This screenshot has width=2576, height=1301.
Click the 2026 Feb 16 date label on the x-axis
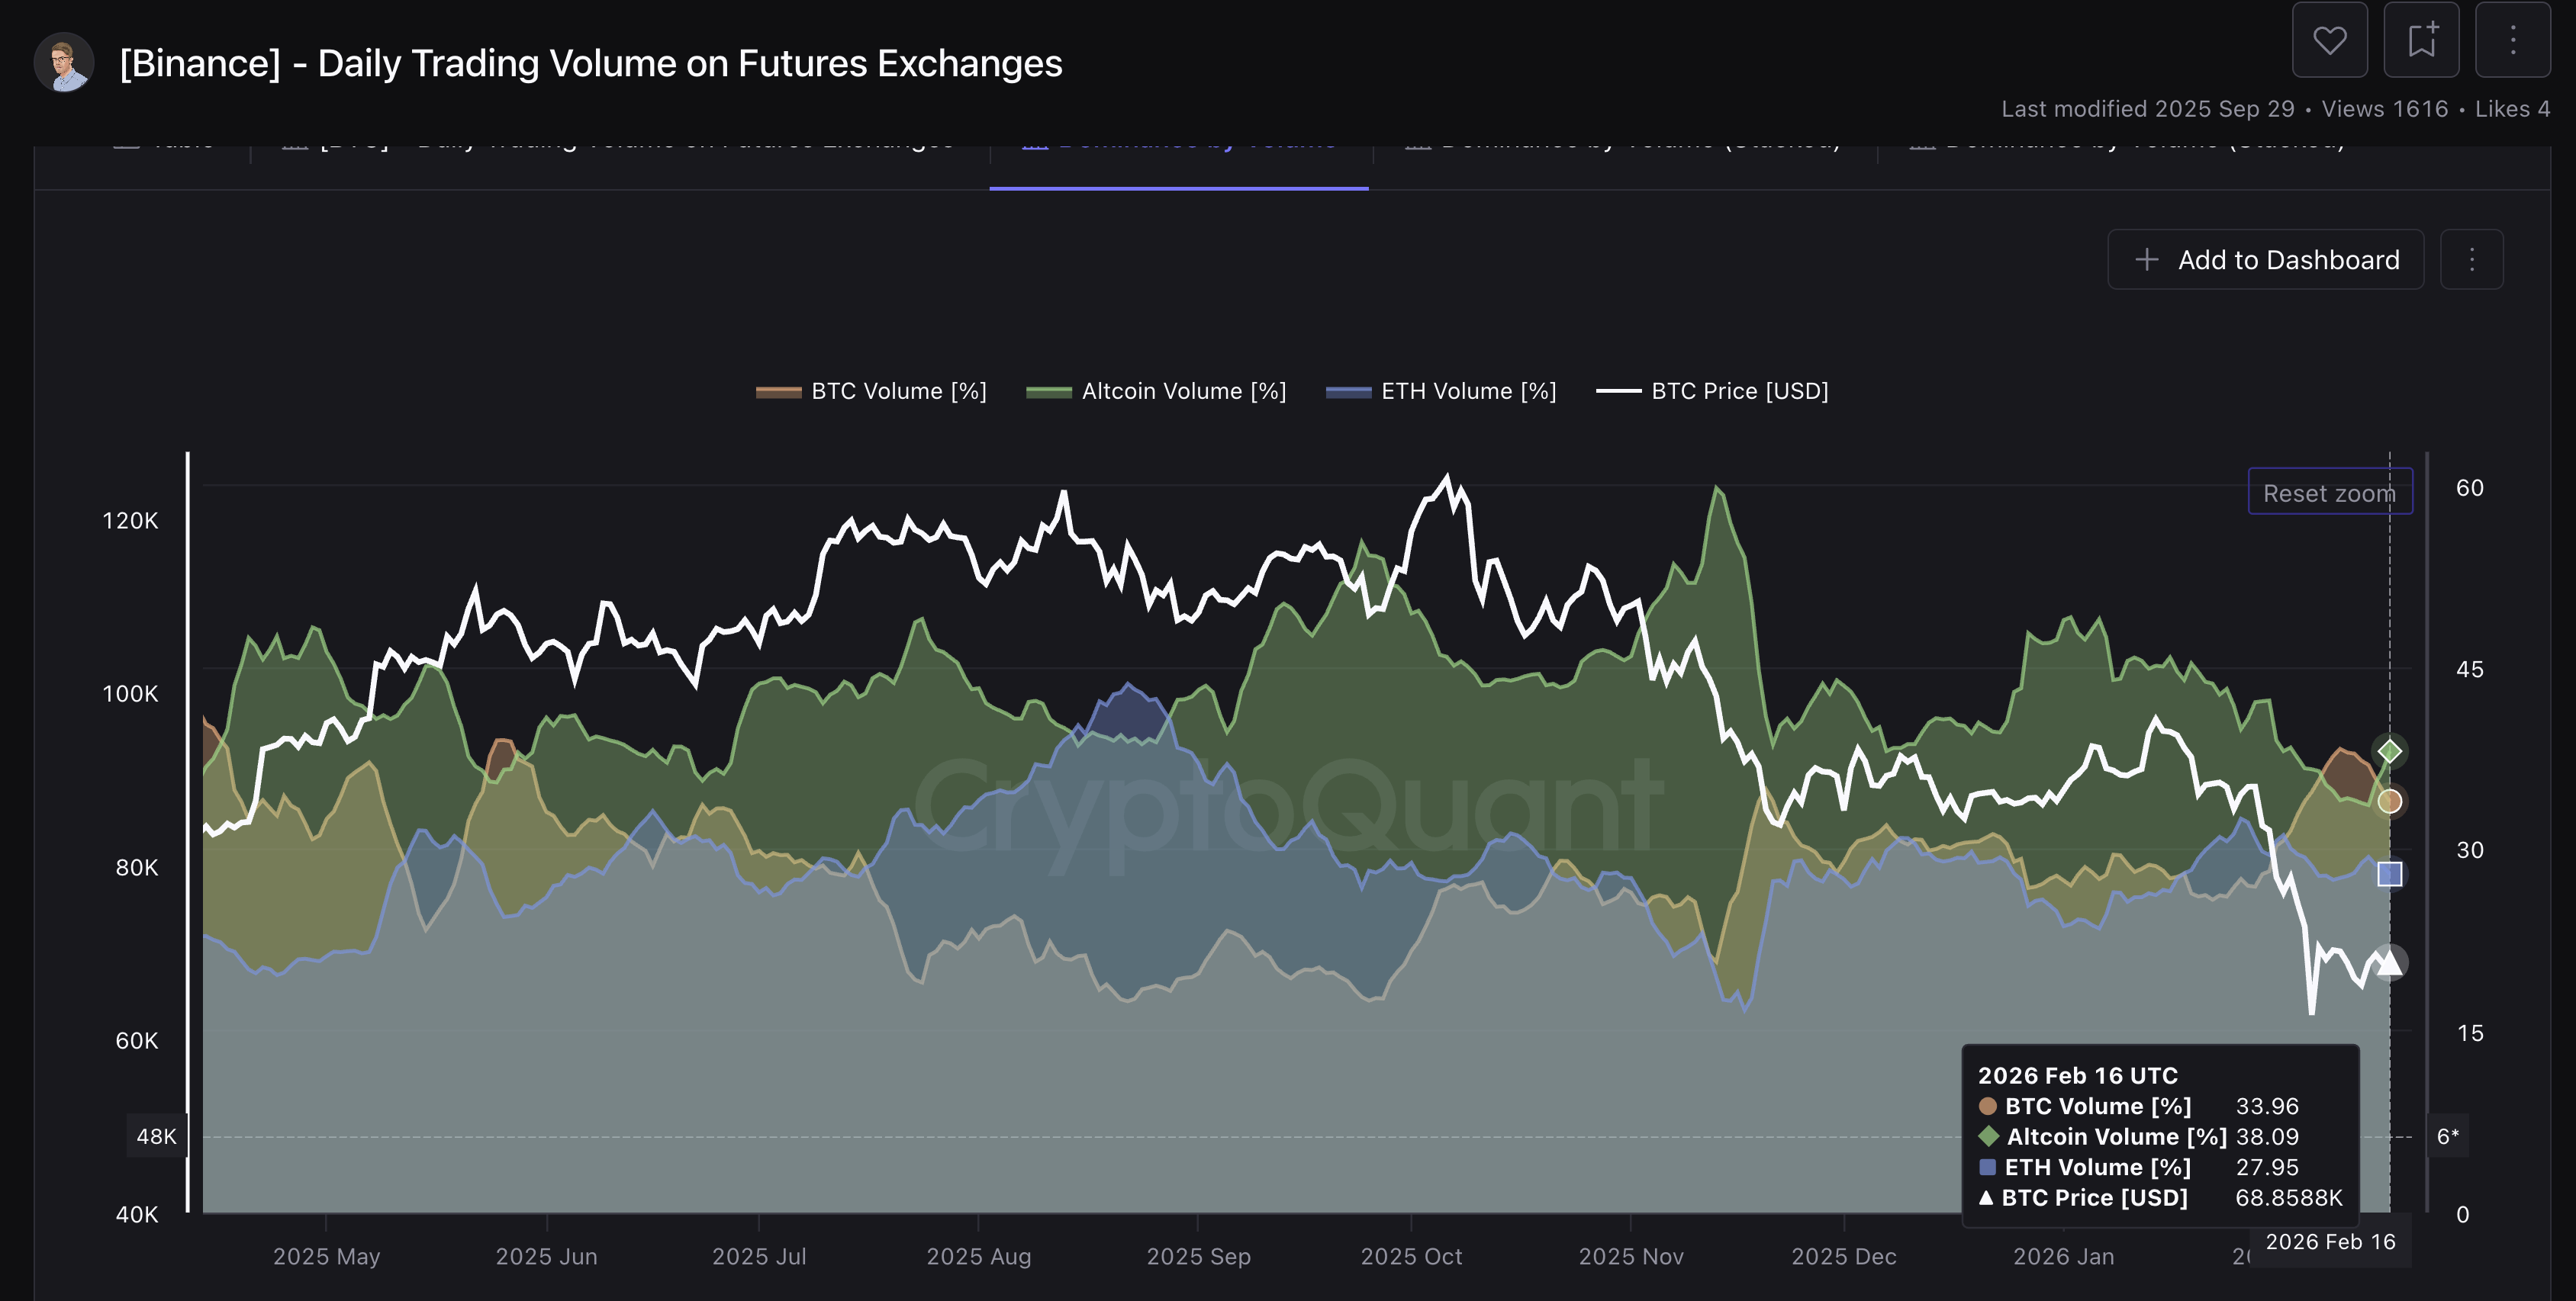coord(2329,1241)
